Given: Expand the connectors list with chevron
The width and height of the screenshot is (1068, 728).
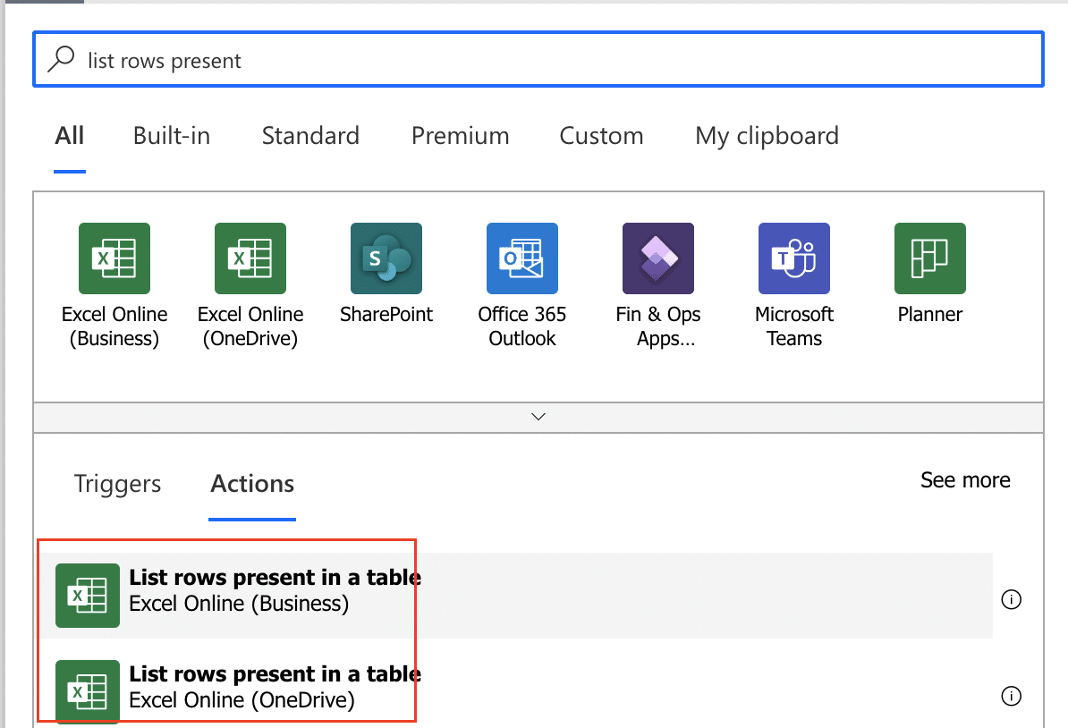Looking at the screenshot, I should (x=538, y=417).
